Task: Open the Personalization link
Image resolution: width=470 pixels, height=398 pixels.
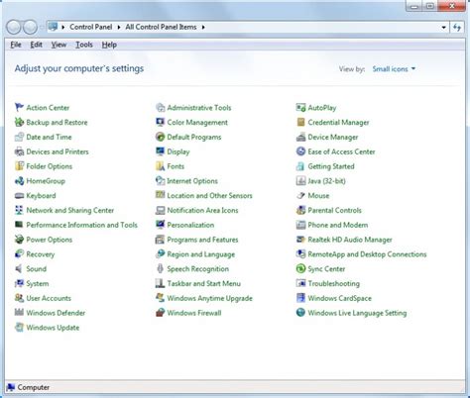Action: click(190, 225)
